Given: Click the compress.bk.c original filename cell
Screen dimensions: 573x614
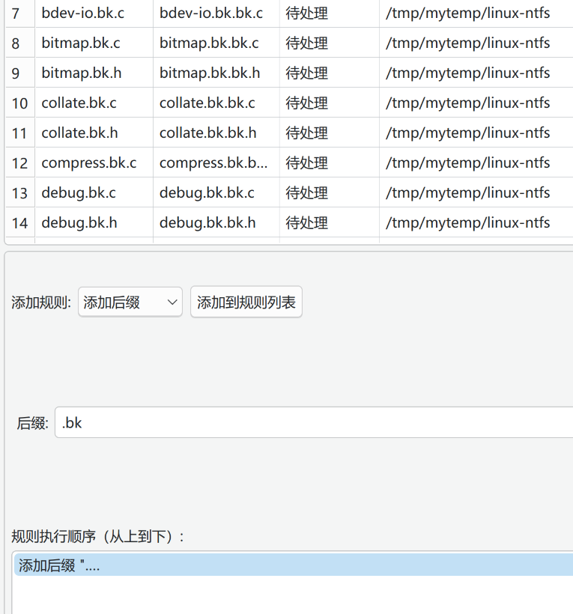Looking at the screenshot, I should 94,162.
